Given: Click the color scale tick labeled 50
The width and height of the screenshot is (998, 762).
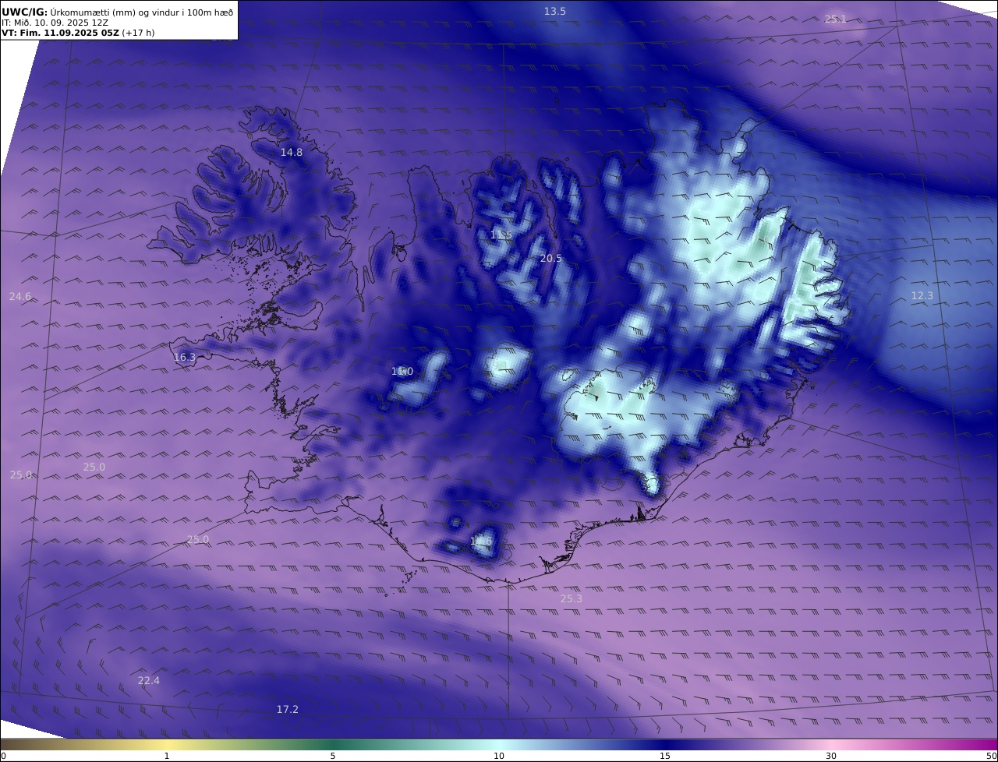Looking at the screenshot, I should tap(991, 756).
